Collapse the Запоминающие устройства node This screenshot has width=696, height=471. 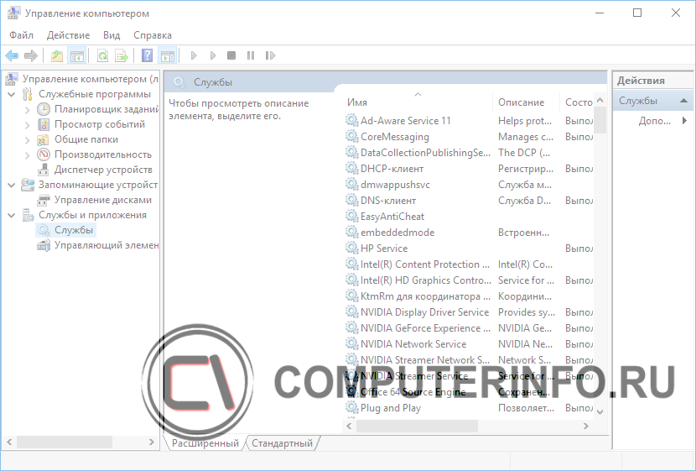click(12, 185)
